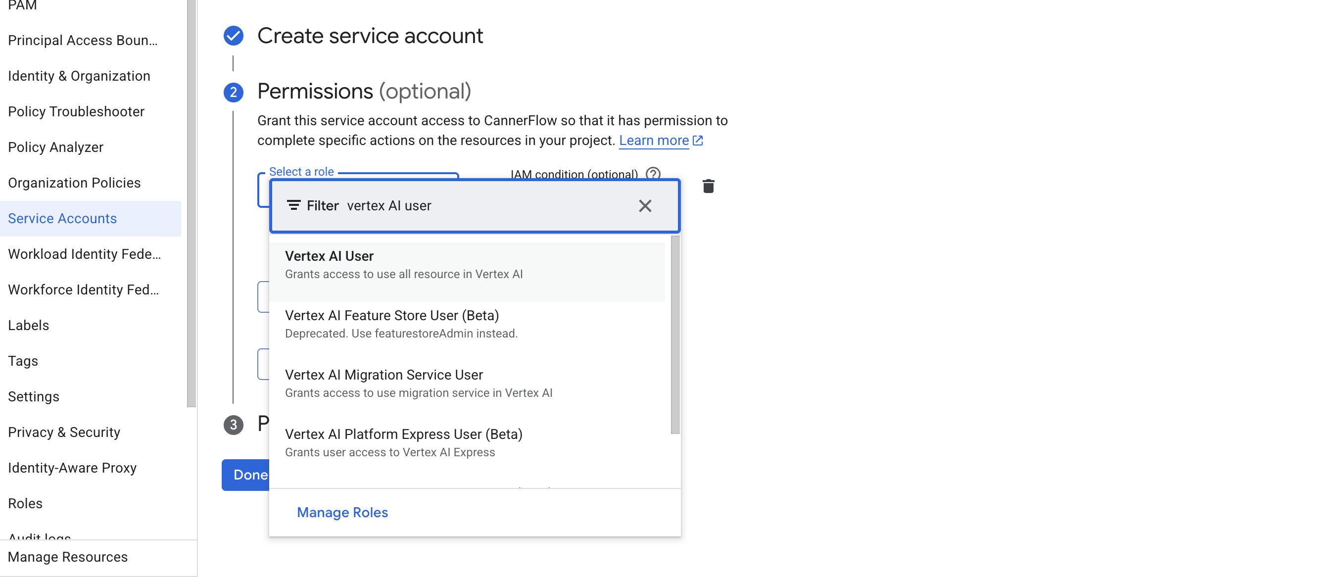
Task: Open the Identity-Aware Proxy page
Action: point(72,467)
